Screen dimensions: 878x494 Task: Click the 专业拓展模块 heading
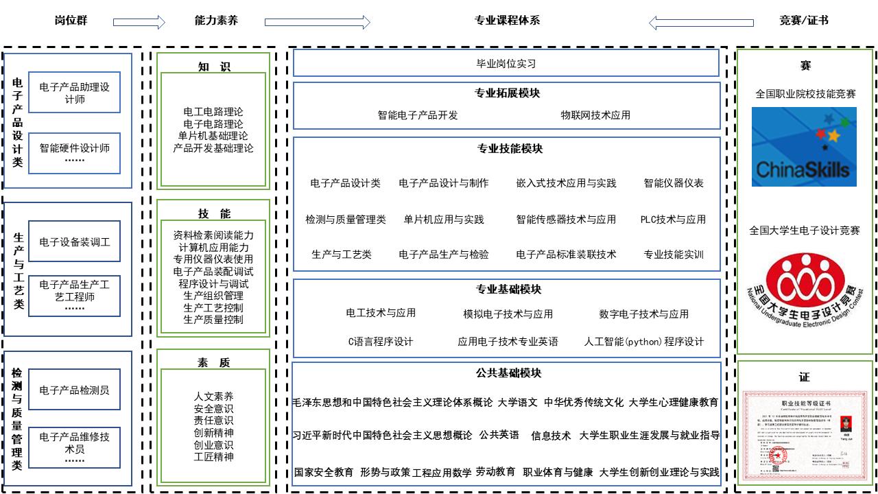point(507,93)
